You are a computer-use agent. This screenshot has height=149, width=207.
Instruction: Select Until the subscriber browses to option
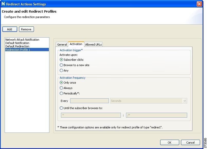click(61, 108)
